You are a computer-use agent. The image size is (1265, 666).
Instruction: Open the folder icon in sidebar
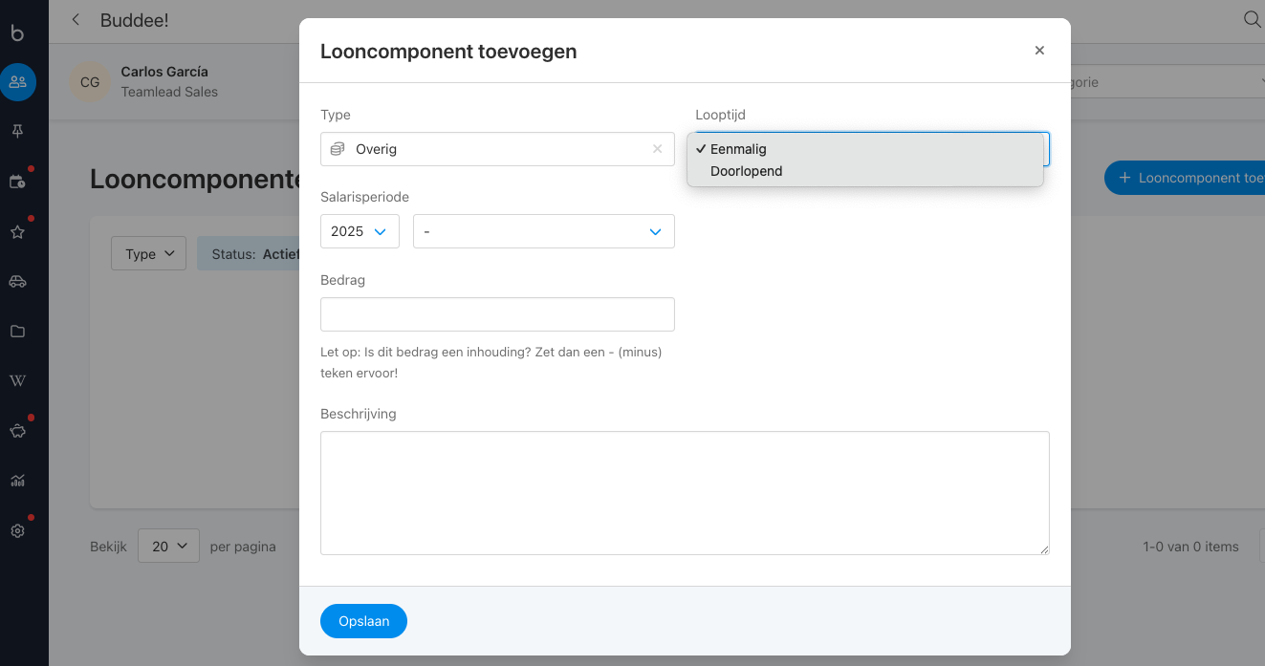coord(17,332)
